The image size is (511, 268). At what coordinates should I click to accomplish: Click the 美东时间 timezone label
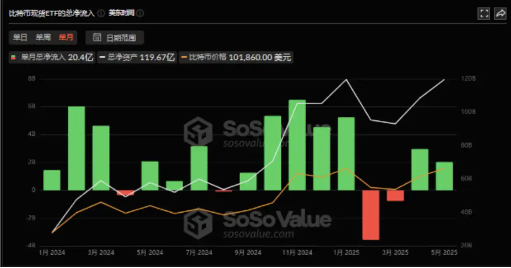pos(121,13)
